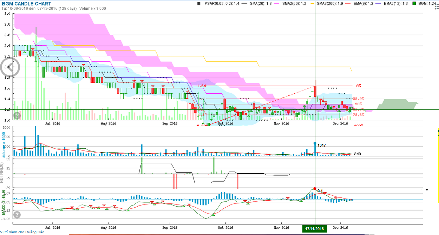Click the 240 volume value label
The image size is (439, 235).
pos(358,154)
